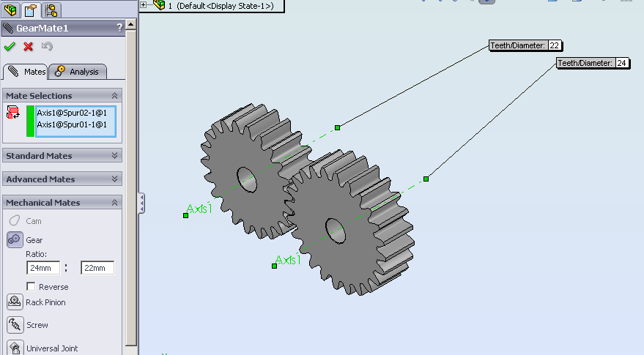Screen dimensions: 644x355
Task: Toggle the Gear mate button
Action: pos(15,239)
